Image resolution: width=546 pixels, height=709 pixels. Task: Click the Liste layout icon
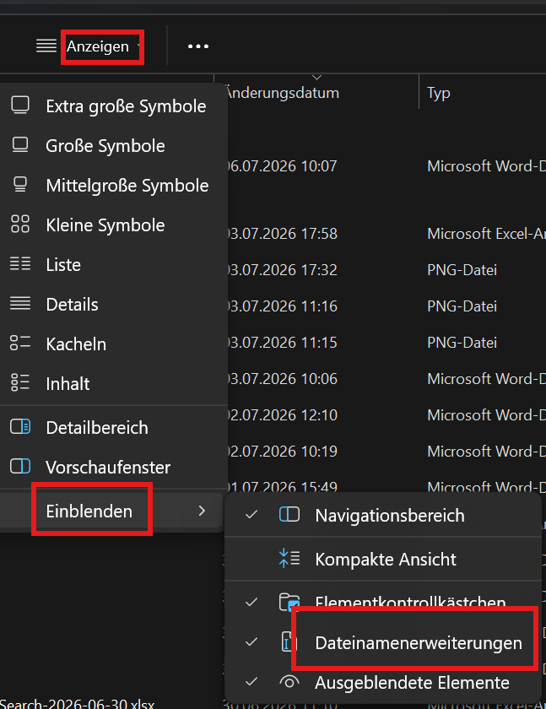20,263
